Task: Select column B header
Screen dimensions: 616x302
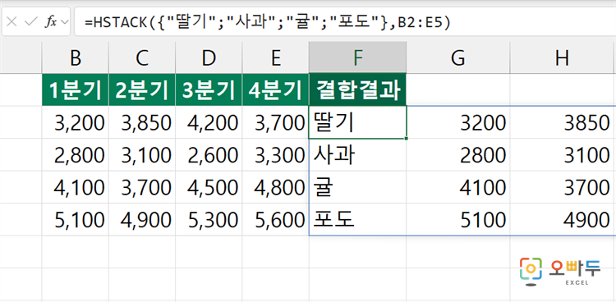Action: pos(75,57)
